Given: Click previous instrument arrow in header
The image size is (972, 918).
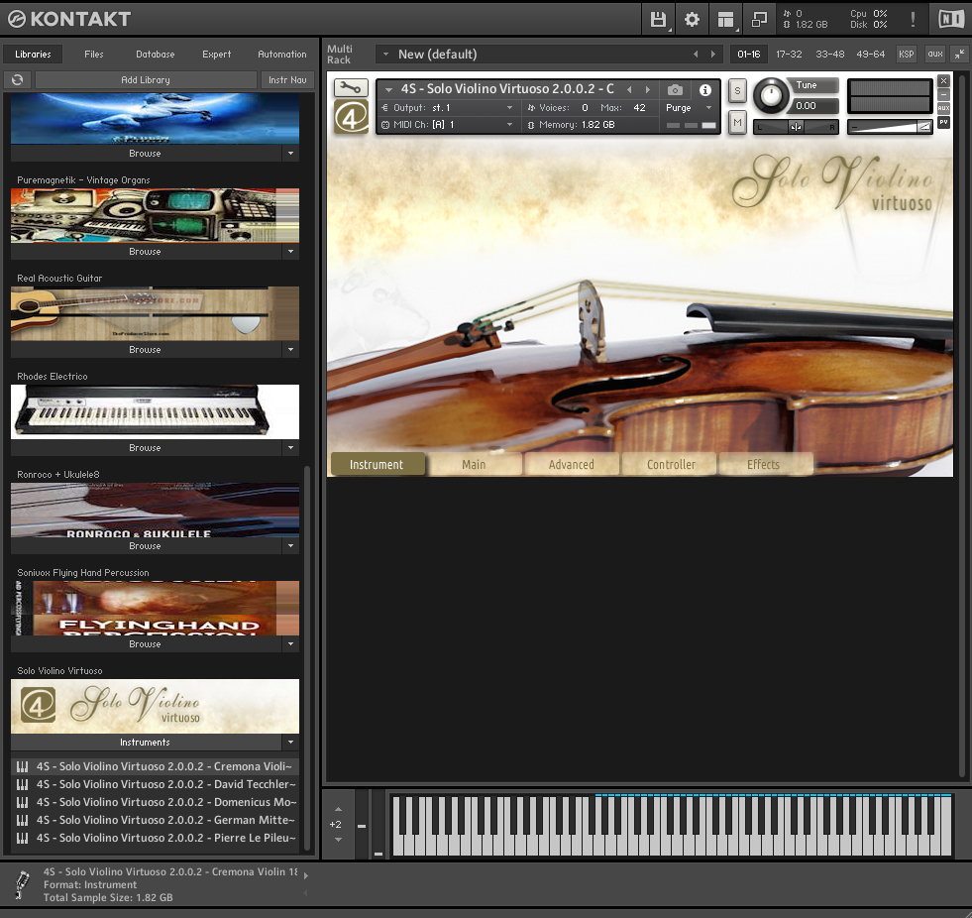Looking at the screenshot, I should (x=629, y=89).
